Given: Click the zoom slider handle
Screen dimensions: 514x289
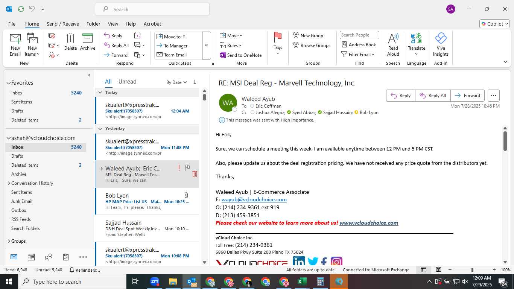Looking at the screenshot, I should pos(472,270).
